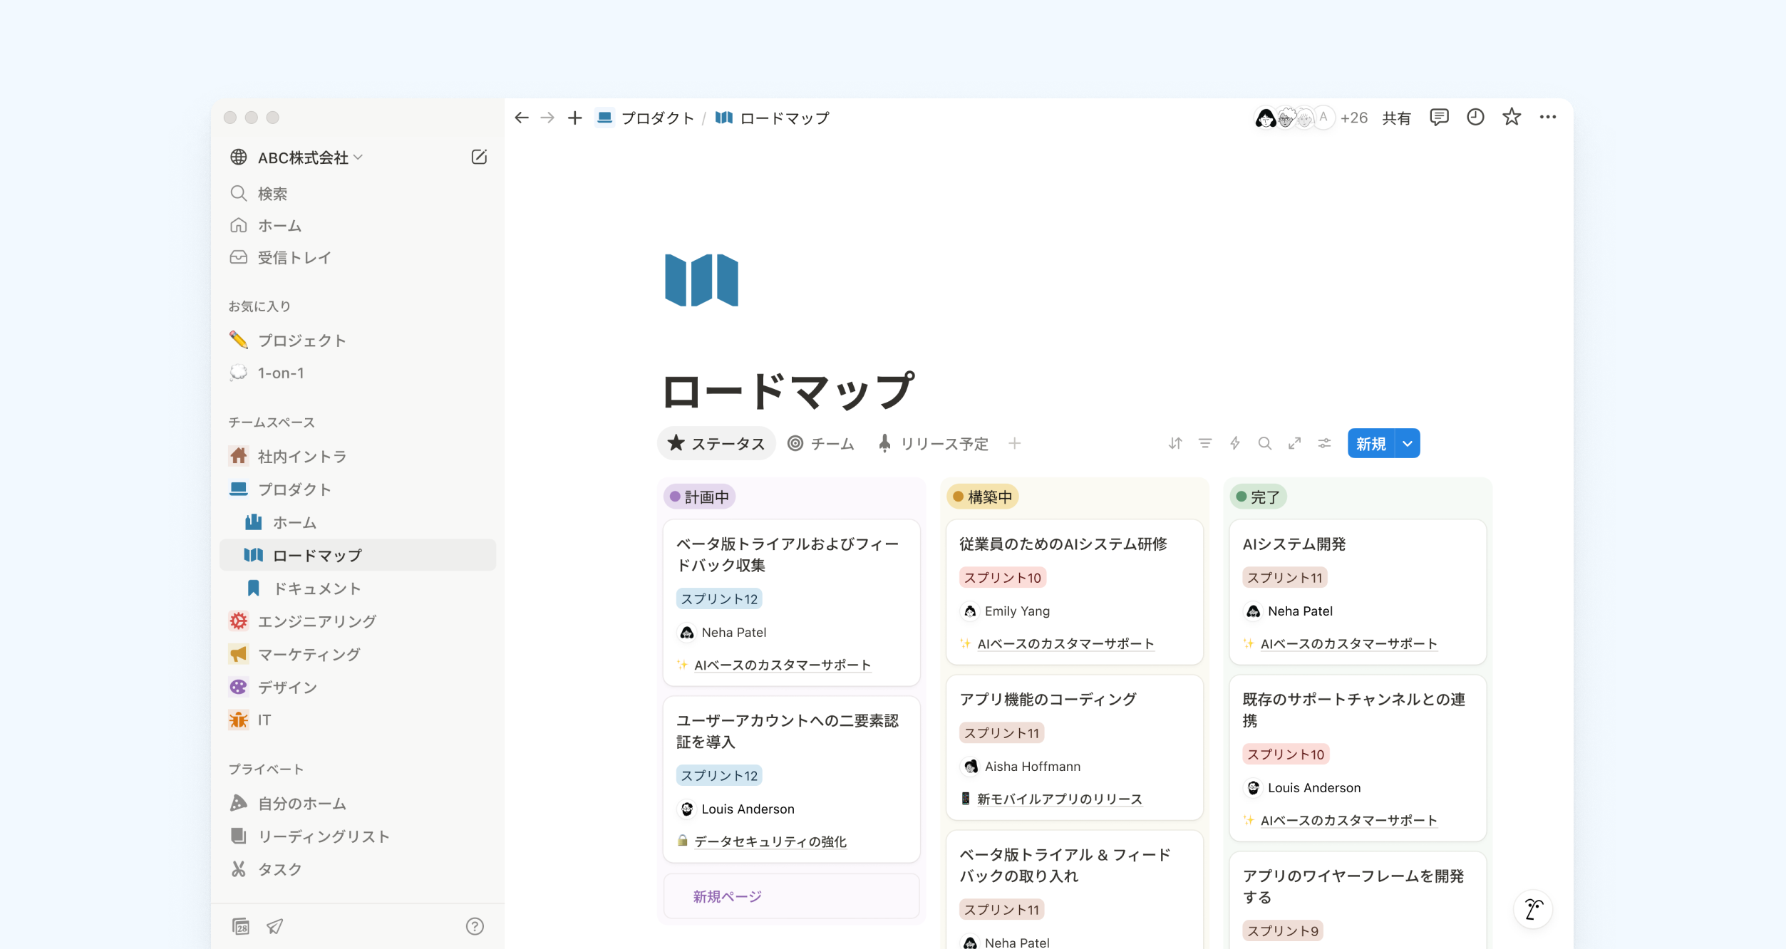The image size is (1786, 949).
Task: Click the compose new page icon
Action: coord(479,157)
